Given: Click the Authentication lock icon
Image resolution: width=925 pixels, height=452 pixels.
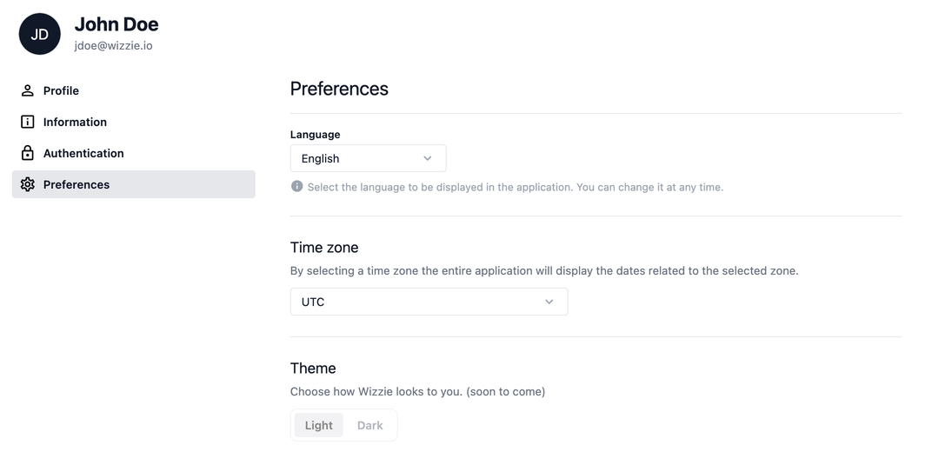Looking at the screenshot, I should (x=28, y=153).
